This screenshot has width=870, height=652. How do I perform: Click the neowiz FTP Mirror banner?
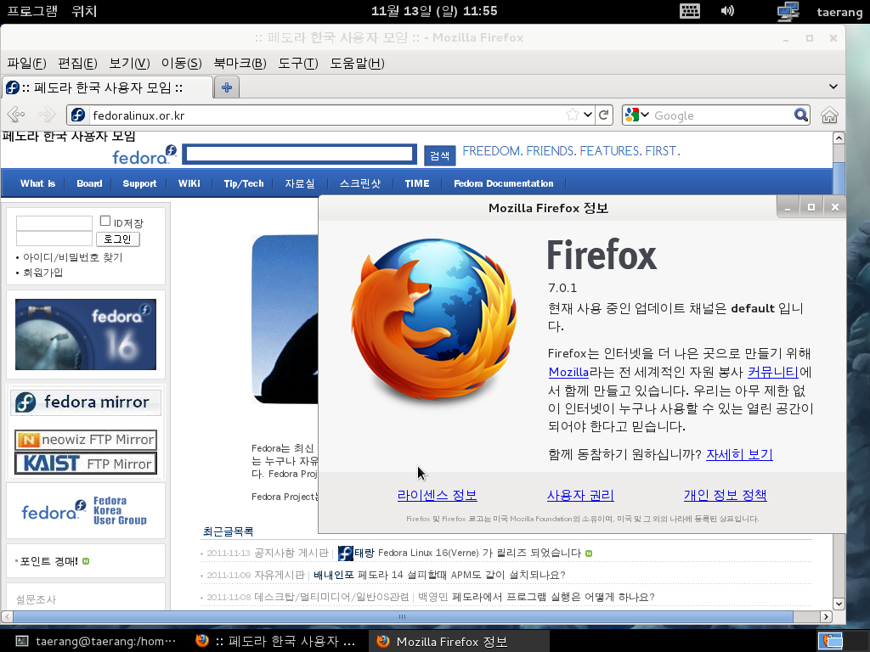point(86,440)
